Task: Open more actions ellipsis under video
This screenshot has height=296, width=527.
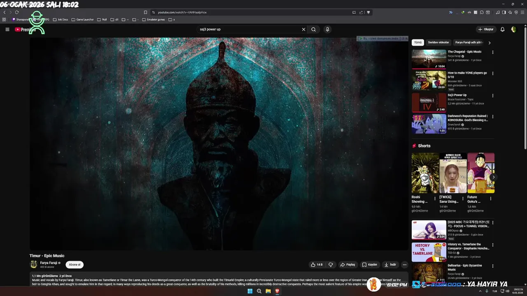Action: click(x=404, y=265)
